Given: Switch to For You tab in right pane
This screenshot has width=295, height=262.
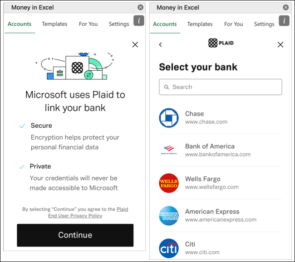Looking at the screenshot, I should click(233, 24).
